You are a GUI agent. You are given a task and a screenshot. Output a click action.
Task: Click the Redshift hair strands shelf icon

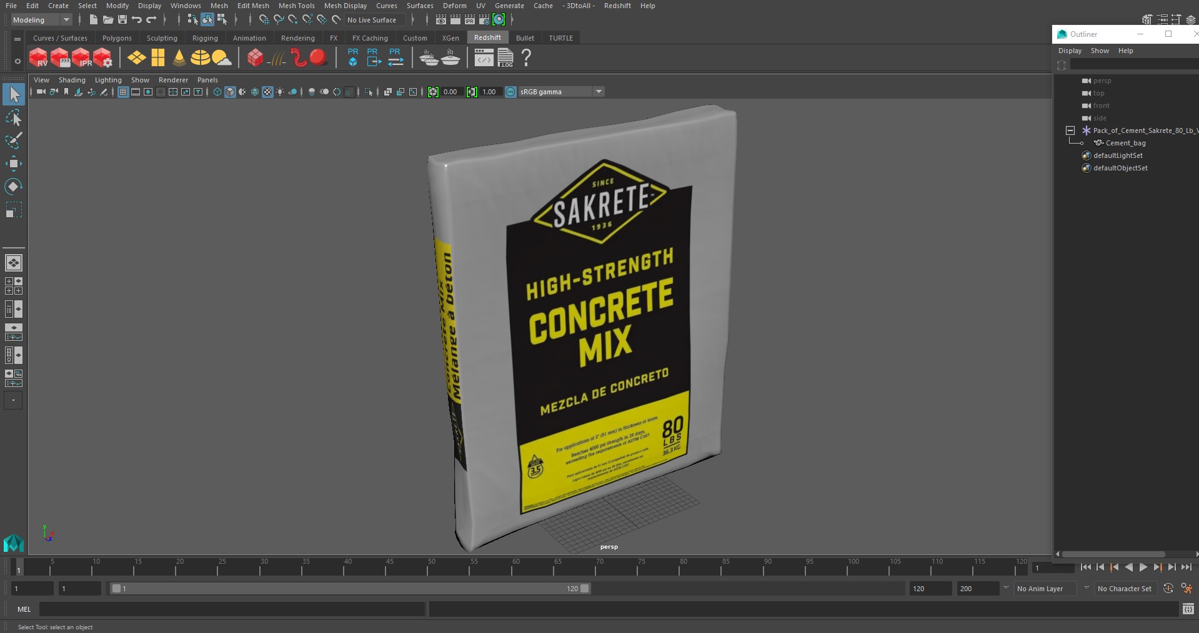click(x=276, y=59)
